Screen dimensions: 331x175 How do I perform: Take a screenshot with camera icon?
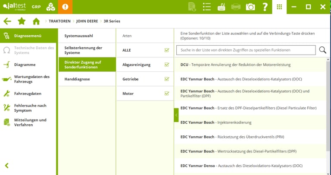tap(250, 7)
